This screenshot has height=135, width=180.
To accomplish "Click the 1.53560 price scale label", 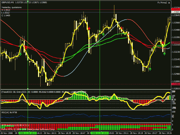I will coord(176,22).
